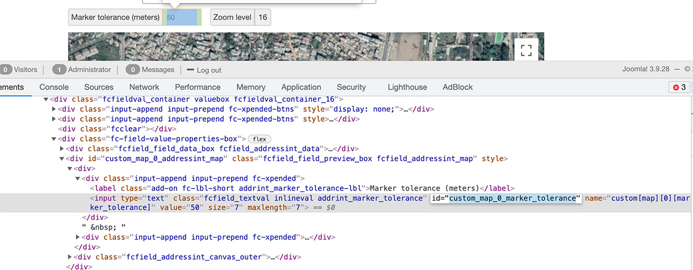
Task: Switch to the Sources tab
Action: click(99, 87)
